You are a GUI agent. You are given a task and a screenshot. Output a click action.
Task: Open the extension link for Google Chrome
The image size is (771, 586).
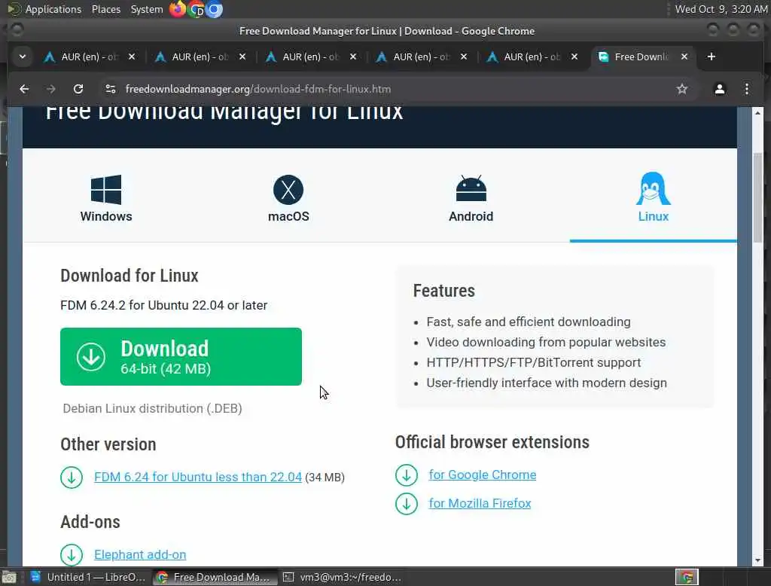483,475
